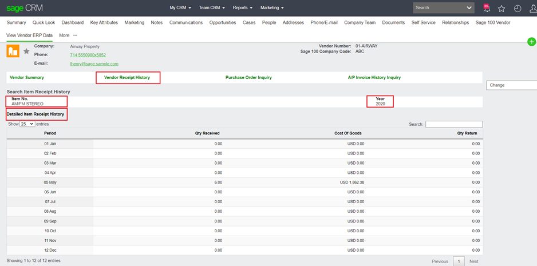Click the AM/FM STEREO item value
This screenshot has height=266, width=537.
pyautogui.click(x=27, y=104)
